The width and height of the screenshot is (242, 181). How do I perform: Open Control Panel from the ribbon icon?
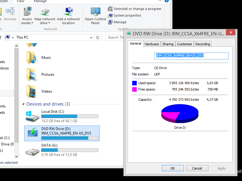[x=95, y=12]
